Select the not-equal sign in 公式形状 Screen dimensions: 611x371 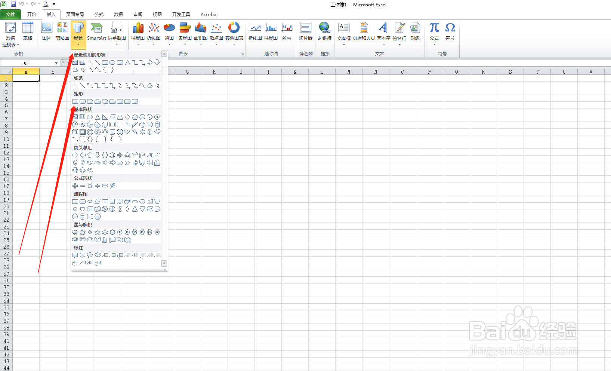pyautogui.click(x=112, y=186)
